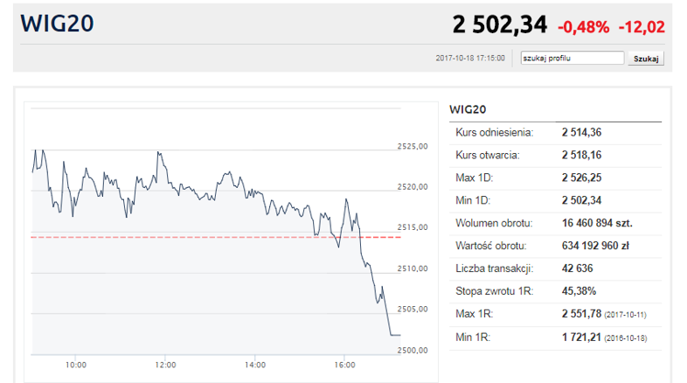687x383 pixels.
Task: Select the Stopa zwrotu 1R row
Action: (555, 290)
